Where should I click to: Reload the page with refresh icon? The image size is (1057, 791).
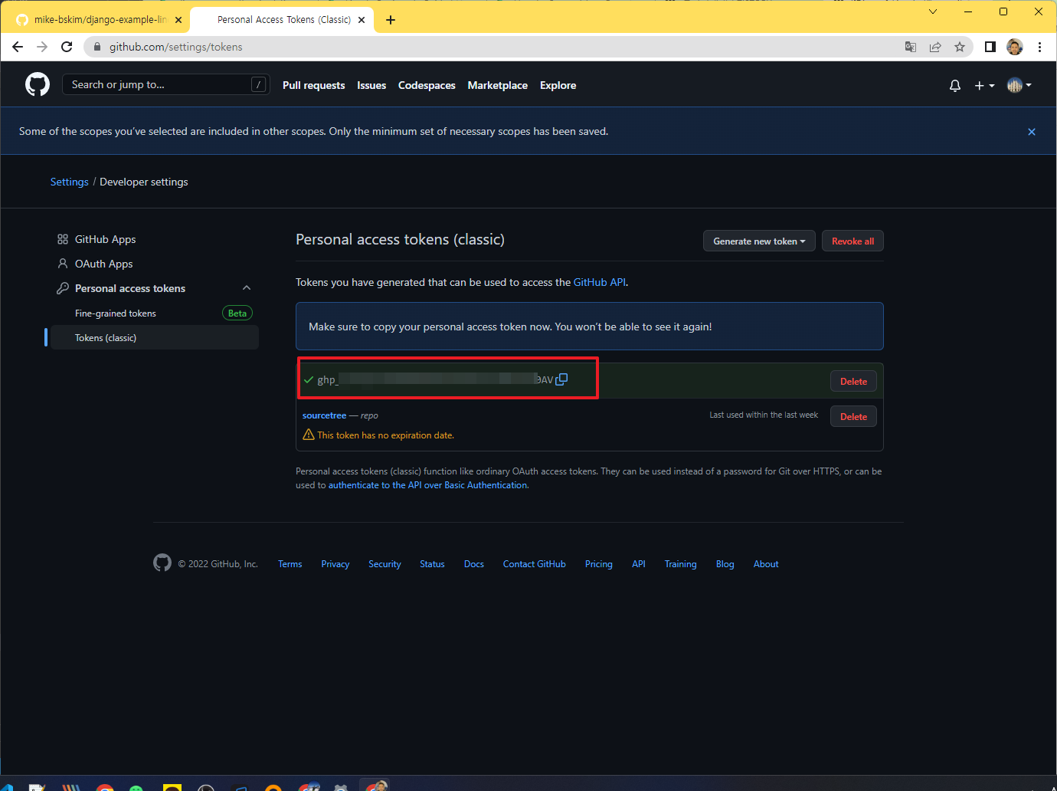tap(67, 47)
